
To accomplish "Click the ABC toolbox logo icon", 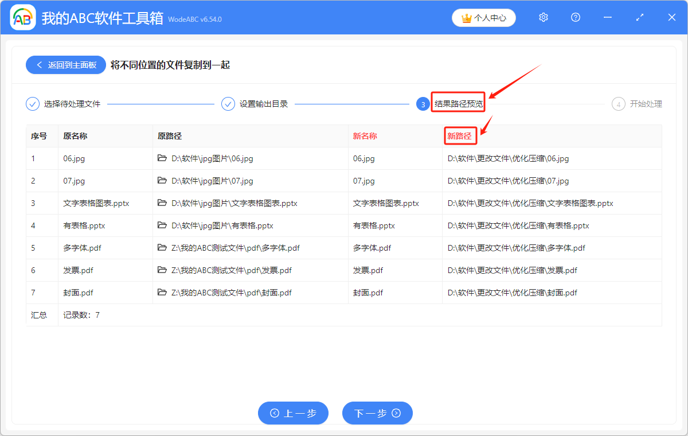I will click(x=23, y=17).
